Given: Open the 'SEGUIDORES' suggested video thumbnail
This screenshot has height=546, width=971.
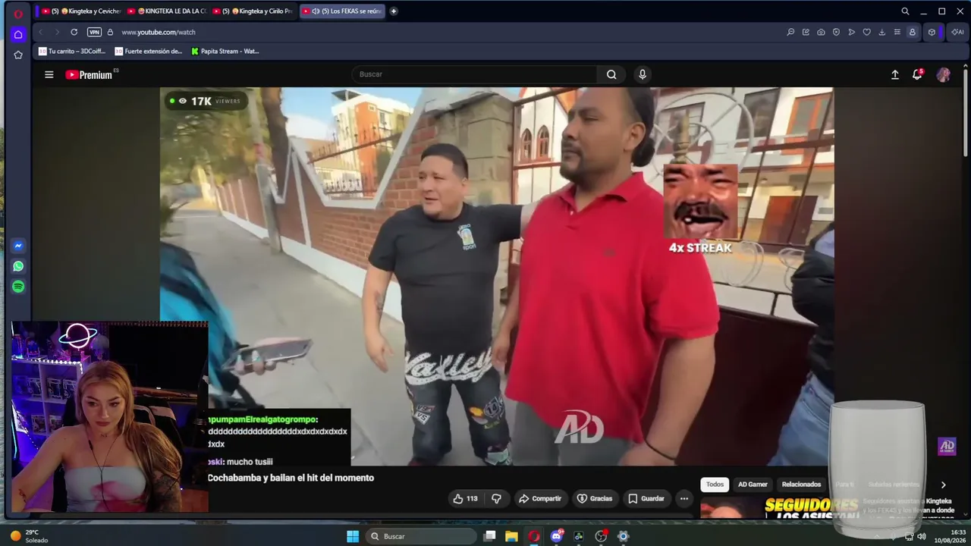Looking at the screenshot, I should tap(780, 508).
